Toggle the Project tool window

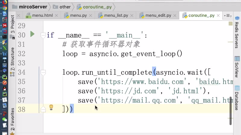(x=12, y=24)
